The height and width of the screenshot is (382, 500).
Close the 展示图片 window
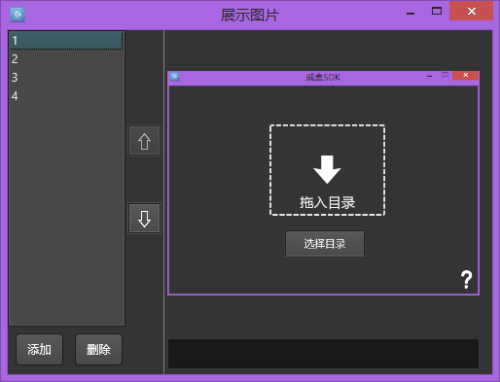pos(471,11)
